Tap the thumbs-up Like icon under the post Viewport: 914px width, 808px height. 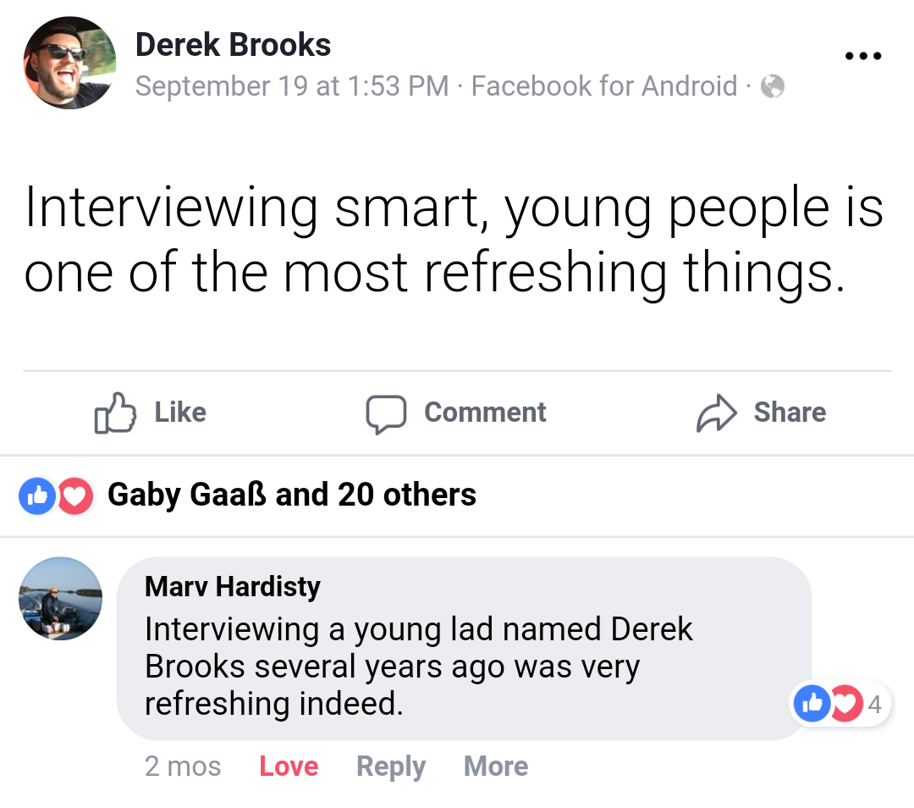click(115, 412)
